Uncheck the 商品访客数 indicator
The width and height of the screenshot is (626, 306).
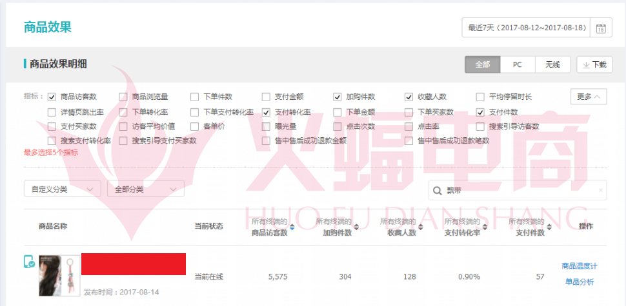click(x=52, y=97)
